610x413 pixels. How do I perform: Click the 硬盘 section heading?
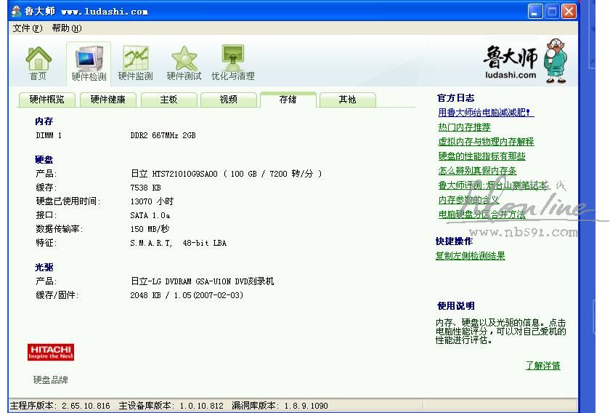tap(44, 160)
